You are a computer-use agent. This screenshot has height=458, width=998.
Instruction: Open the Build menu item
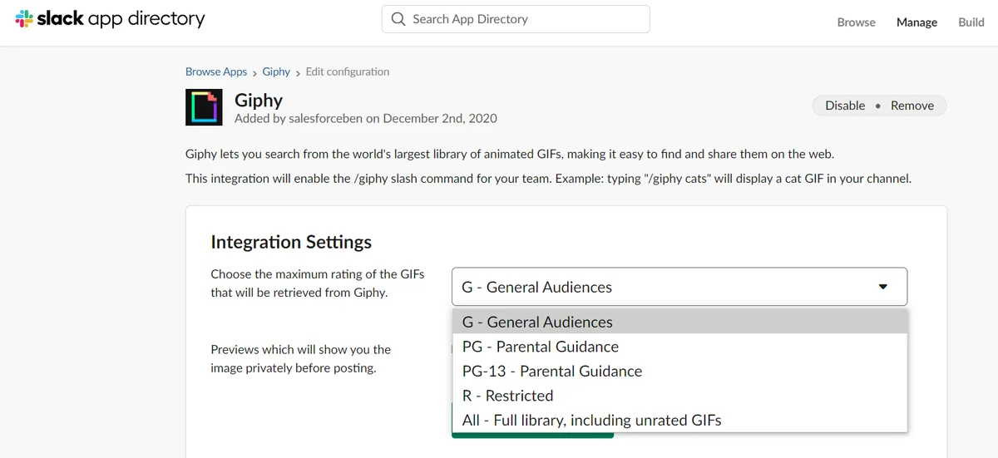pyautogui.click(x=971, y=22)
